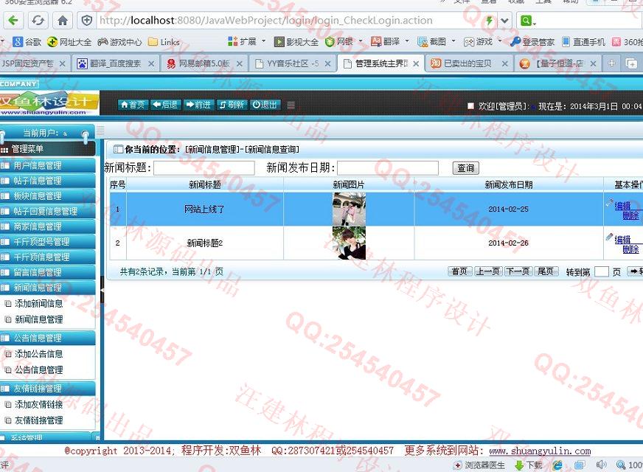The height and width of the screenshot is (472, 643).
Task: Open the address bar dropdown arrow
Action: (x=505, y=21)
